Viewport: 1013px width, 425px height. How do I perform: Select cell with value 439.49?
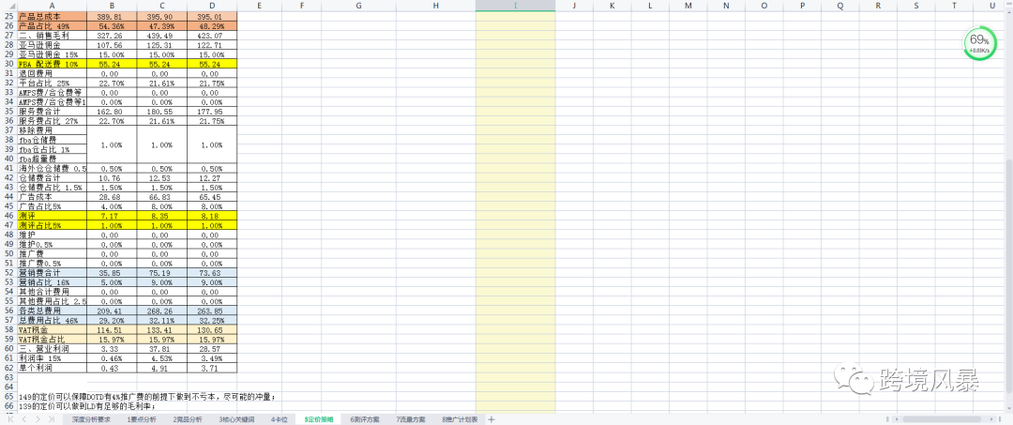pos(162,36)
